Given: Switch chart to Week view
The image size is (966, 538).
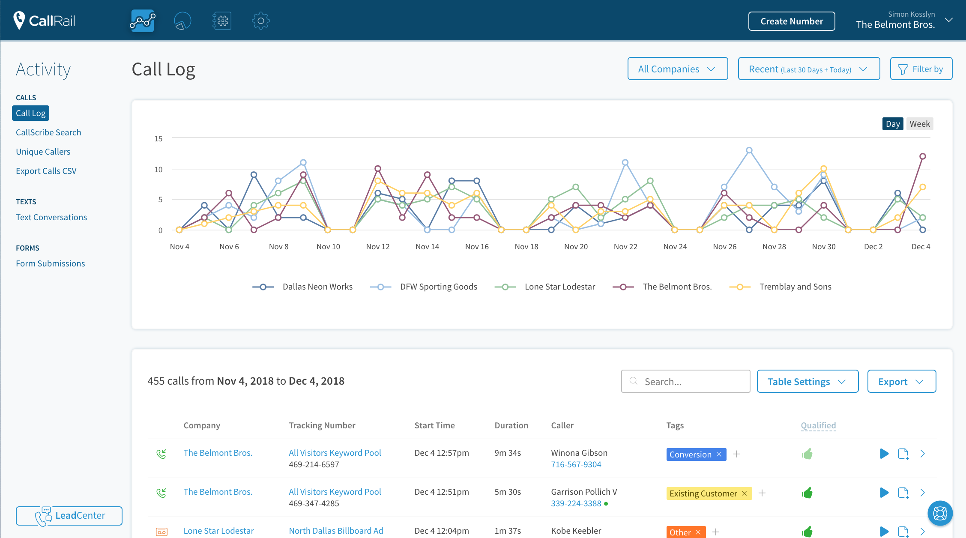Looking at the screenshot, I should [919, 124].
